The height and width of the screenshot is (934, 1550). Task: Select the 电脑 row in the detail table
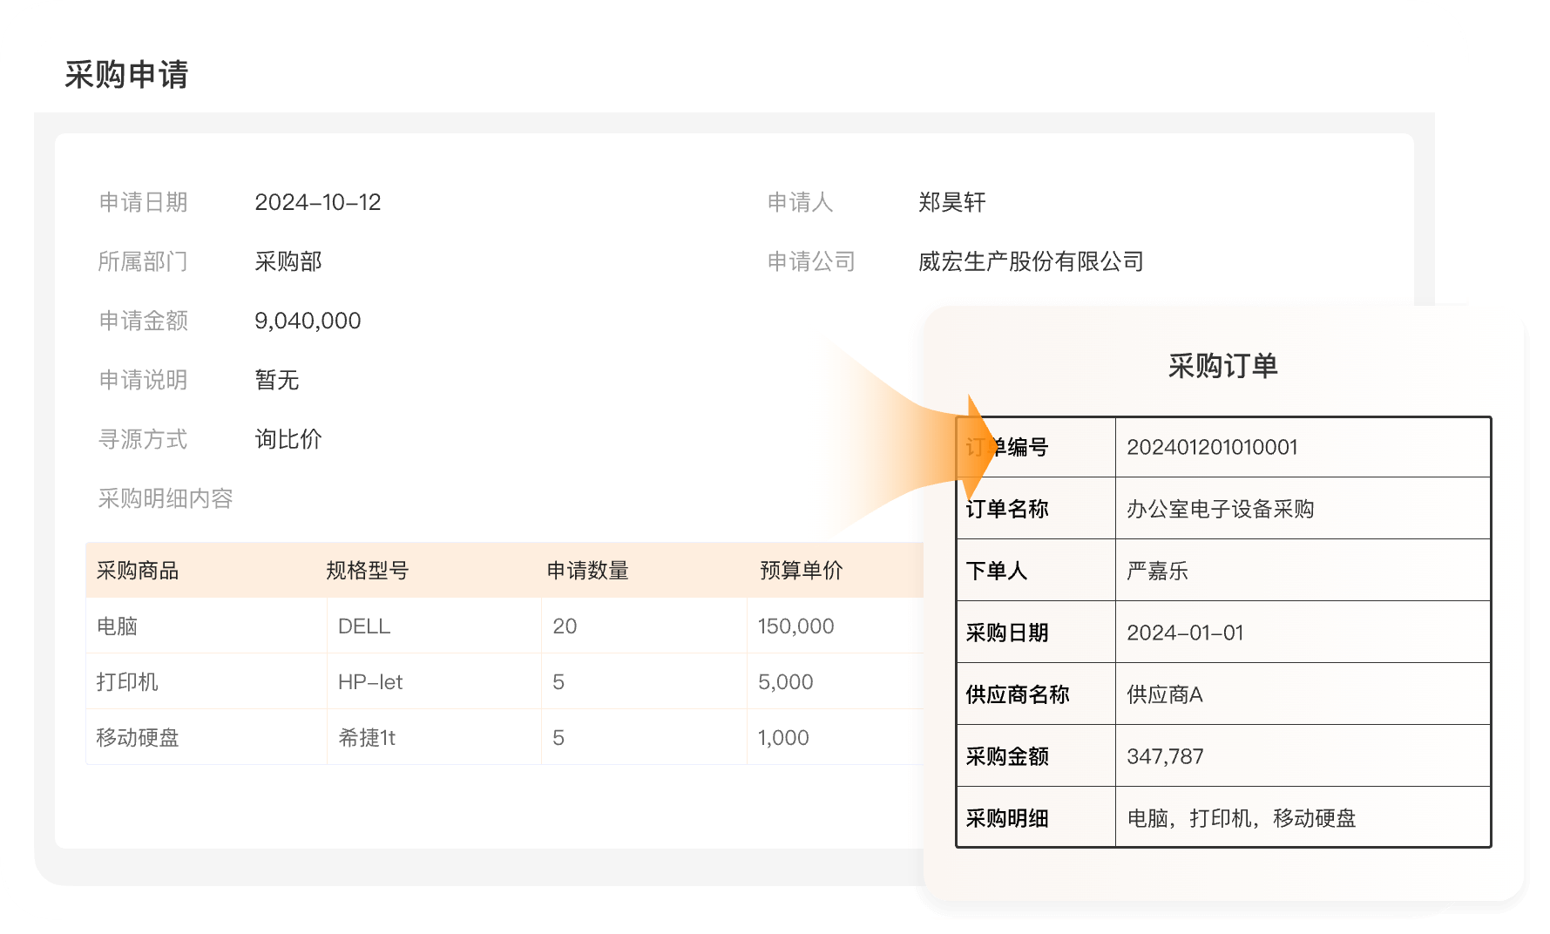pyautogui.click(x=117, y=626)
